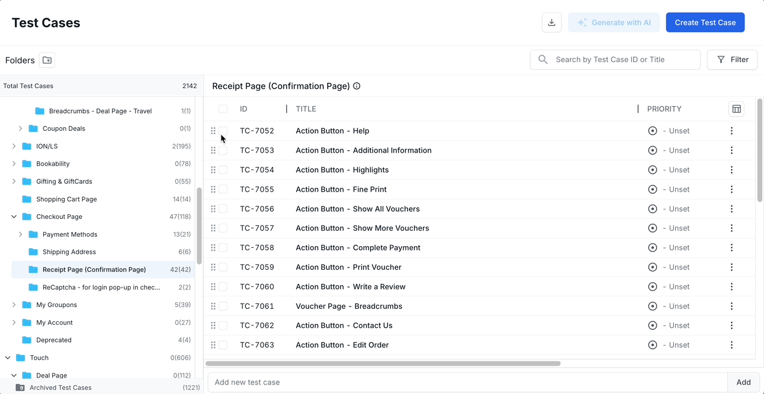Expand the My Groupons folder
Image resolution: width=764 pixels, height=394 pixels.
[x=14, y=305]
